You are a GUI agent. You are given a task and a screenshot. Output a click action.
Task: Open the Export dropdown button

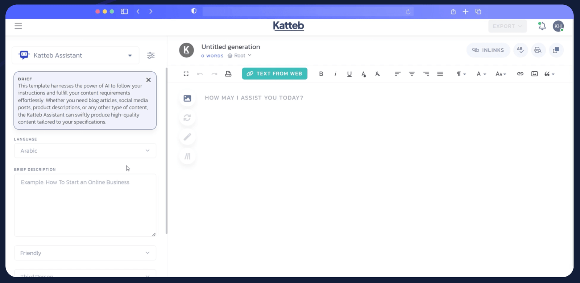pyautogui.click(x=507, y=26)
